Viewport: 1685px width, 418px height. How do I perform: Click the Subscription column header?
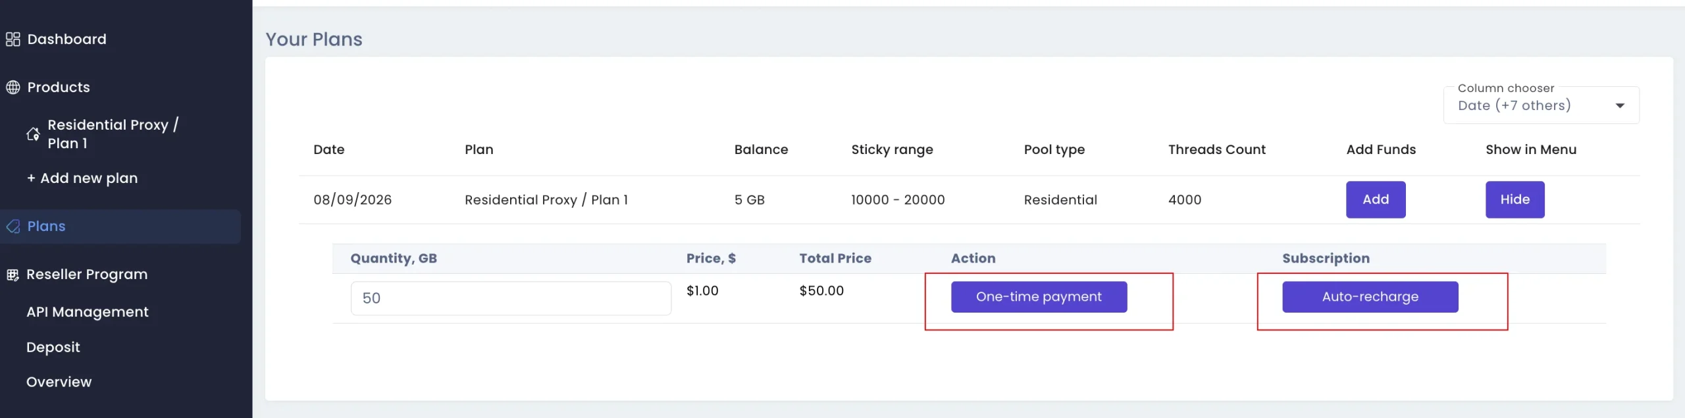pos(1326,259)
